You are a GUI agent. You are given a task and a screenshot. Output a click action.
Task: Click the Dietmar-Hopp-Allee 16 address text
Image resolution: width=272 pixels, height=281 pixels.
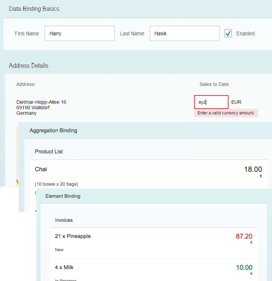[41, 102]
